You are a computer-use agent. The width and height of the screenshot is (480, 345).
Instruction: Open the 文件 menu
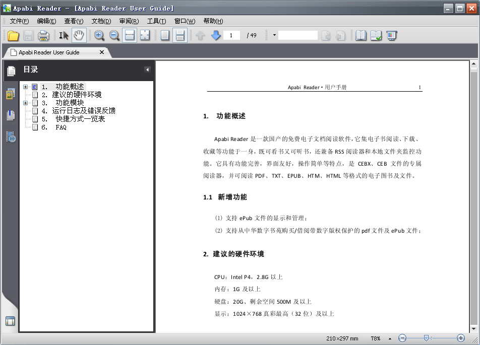[x=19, y=21]
